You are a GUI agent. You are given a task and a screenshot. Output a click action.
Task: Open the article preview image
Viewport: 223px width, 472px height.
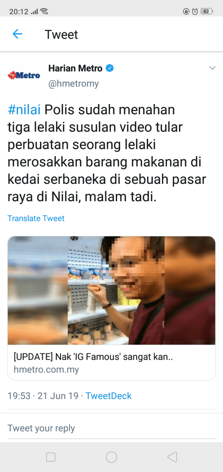(x=111, y=291)
